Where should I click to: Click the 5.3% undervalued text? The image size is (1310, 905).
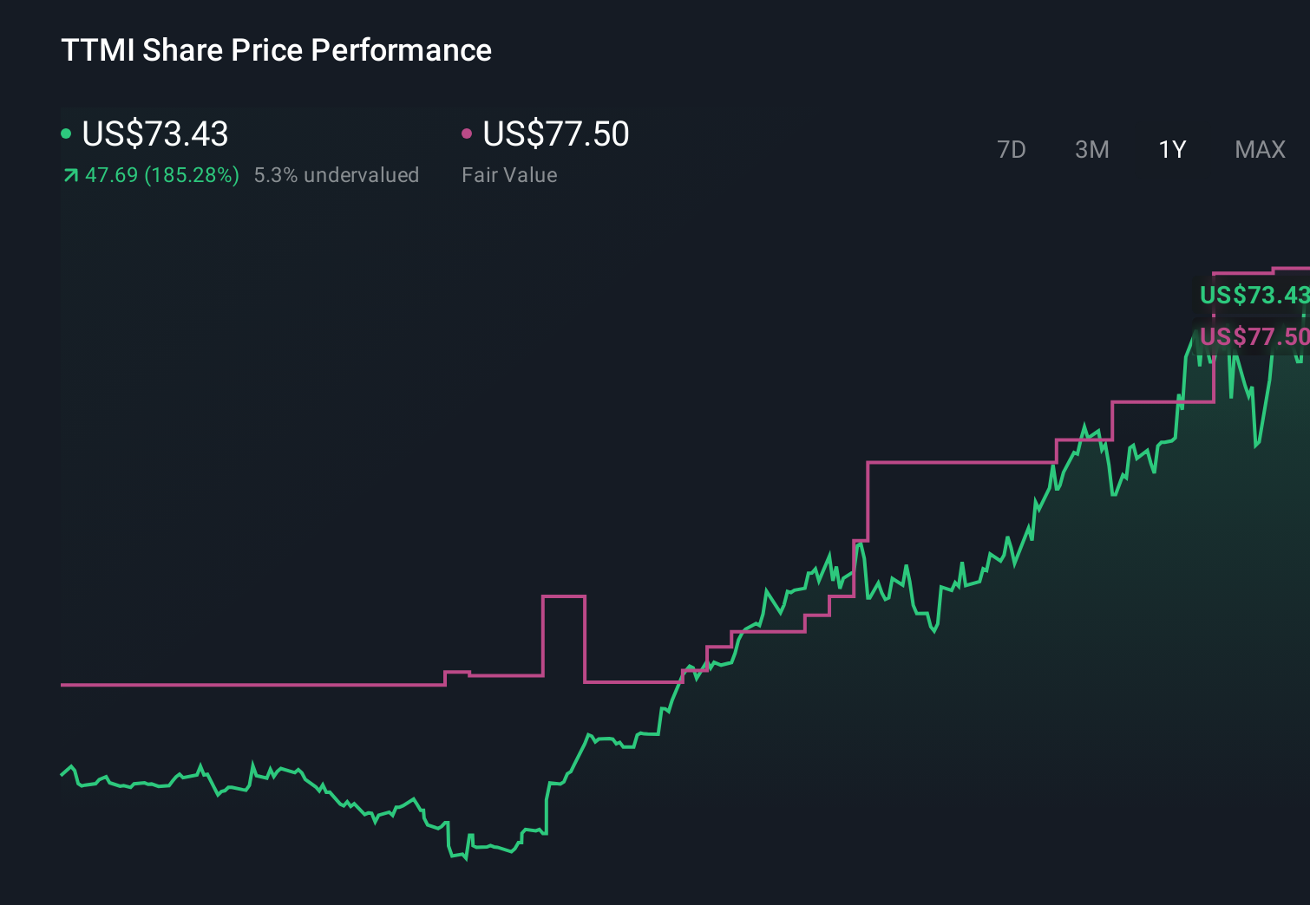coord(337,174)
